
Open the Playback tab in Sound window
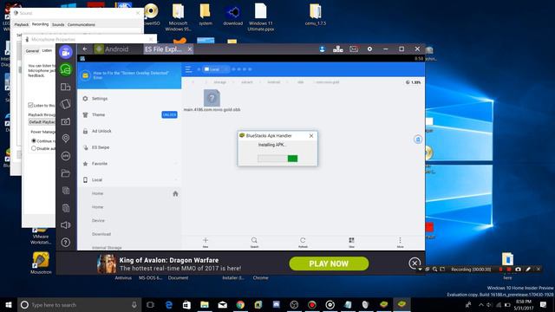point(21,24)
